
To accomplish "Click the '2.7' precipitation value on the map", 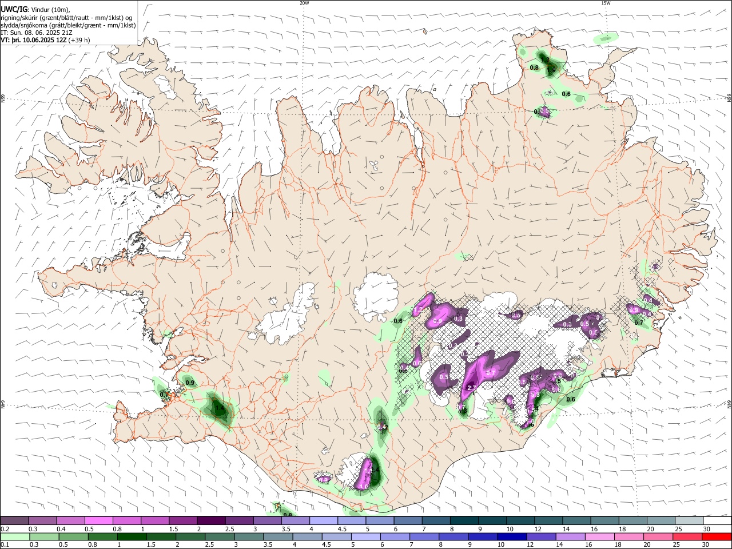I will click(x=472, y=388).
